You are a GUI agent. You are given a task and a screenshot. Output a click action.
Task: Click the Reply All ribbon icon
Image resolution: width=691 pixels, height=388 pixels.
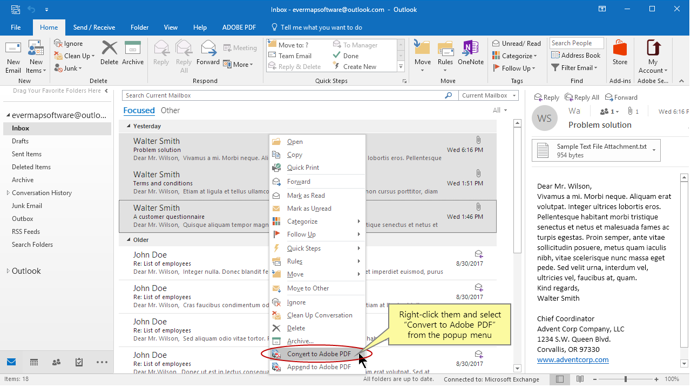[184, 48]
